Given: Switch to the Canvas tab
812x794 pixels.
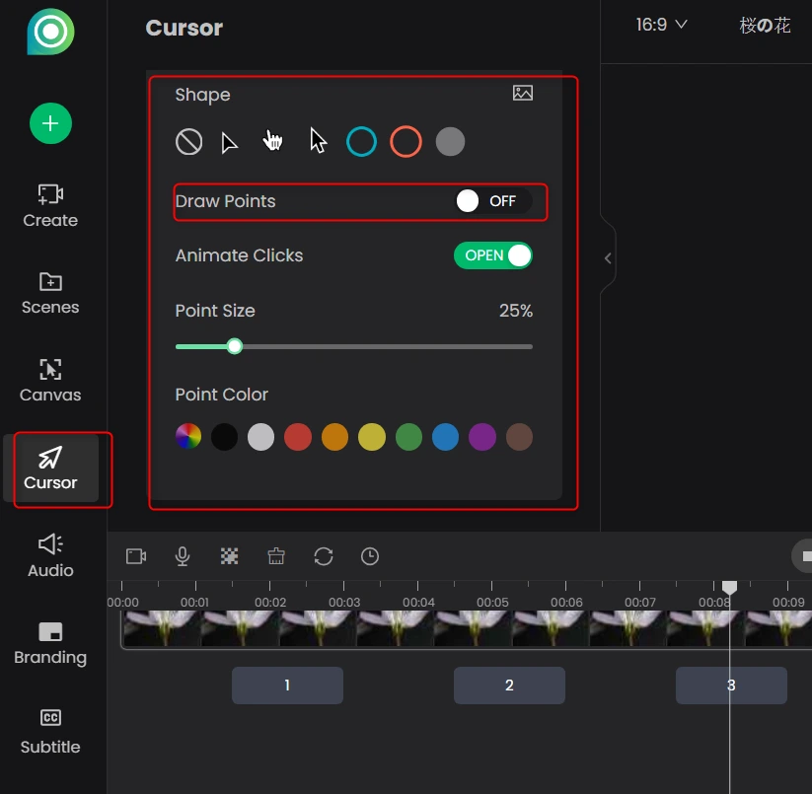Looking at the screenshot, I should point(50,380).
